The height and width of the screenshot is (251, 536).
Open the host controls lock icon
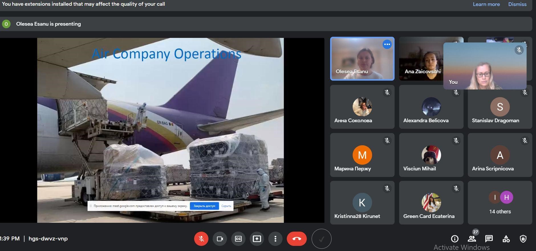point(523,239)
